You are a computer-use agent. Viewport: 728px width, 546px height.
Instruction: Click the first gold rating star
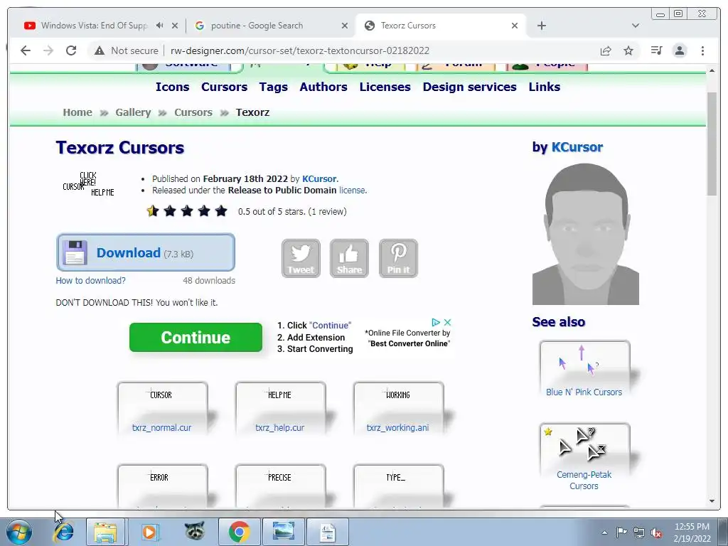pyautogui.click(x=153, y=211)
